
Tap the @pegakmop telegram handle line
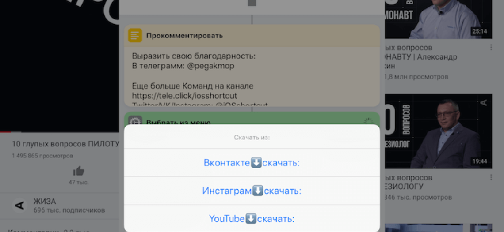183,66
